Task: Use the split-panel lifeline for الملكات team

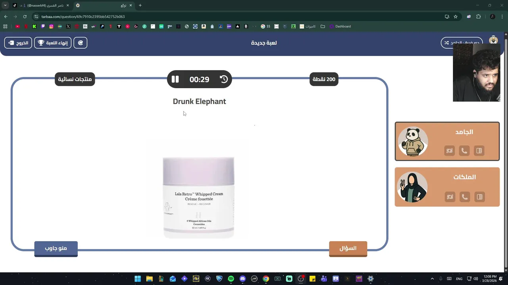Action: [479, 197]
